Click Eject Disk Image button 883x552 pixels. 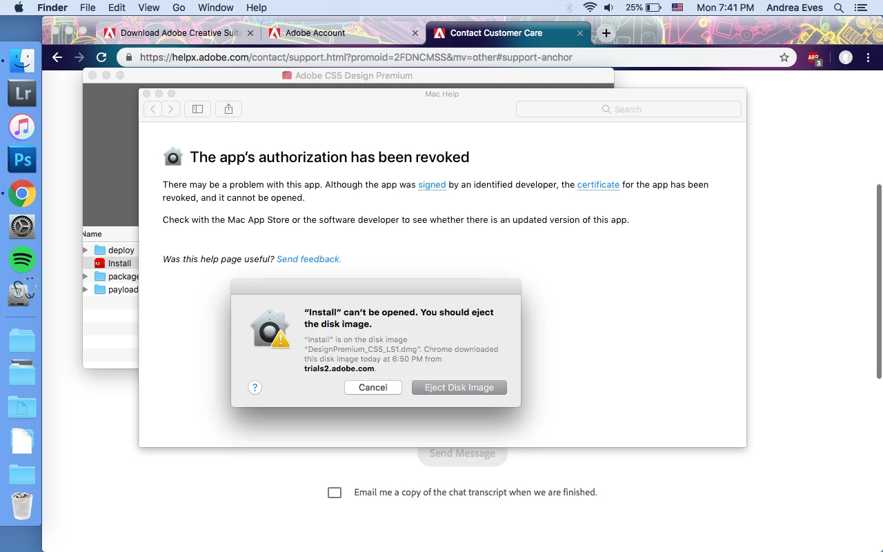pos(459,388)
